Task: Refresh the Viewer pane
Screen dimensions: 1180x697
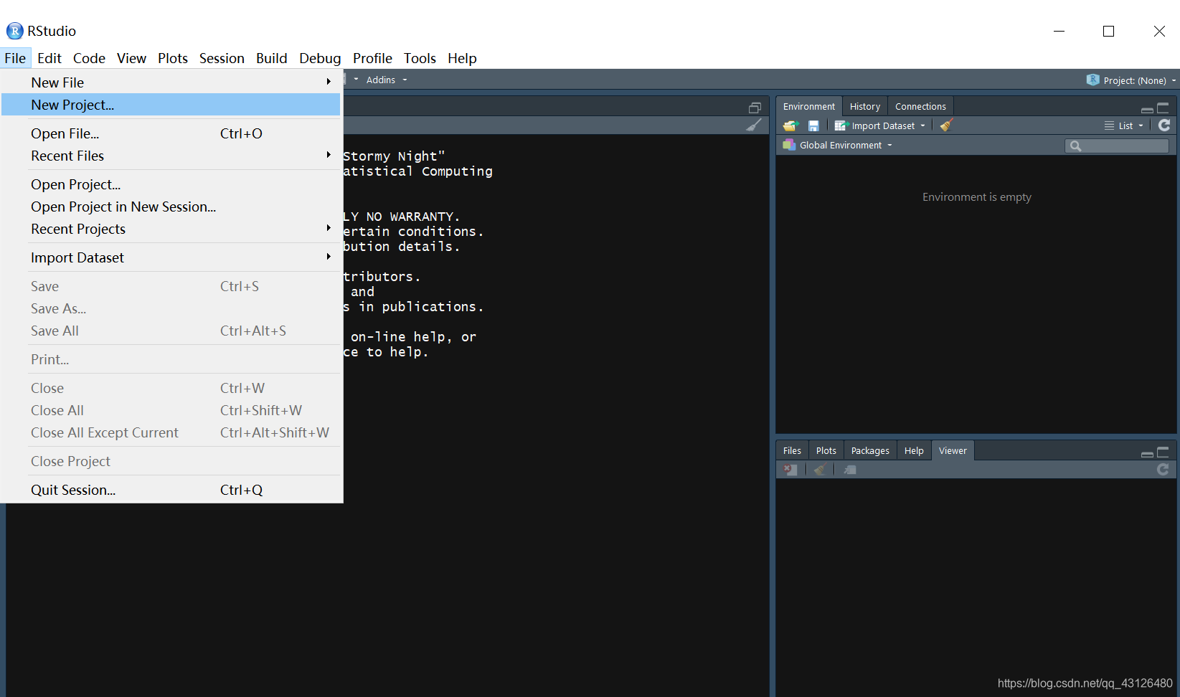Action: [x=1163, y=469]
